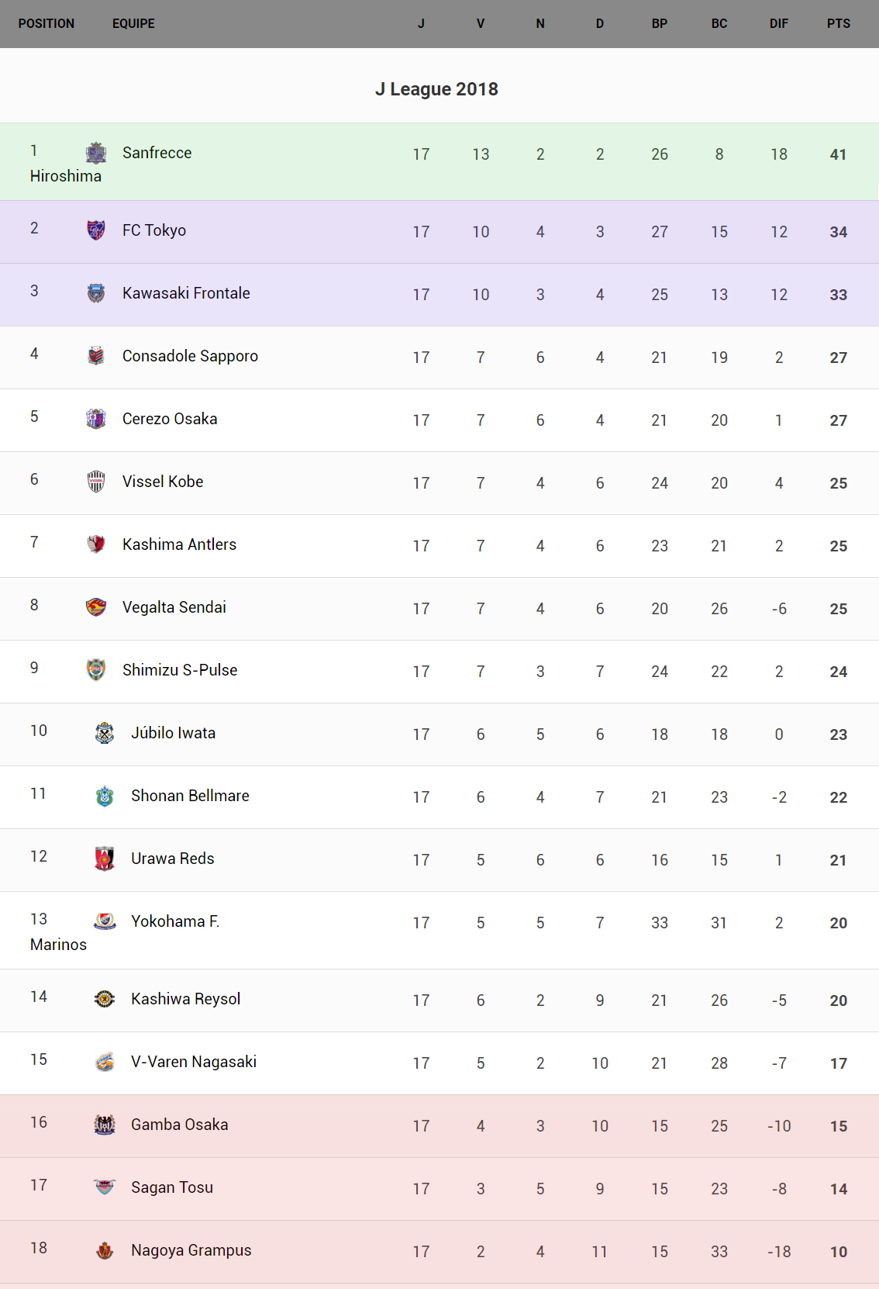This screenshot has width=879, height=1289.
Task: Open the Júbilo Iwata team link
Action: point(174,733)
